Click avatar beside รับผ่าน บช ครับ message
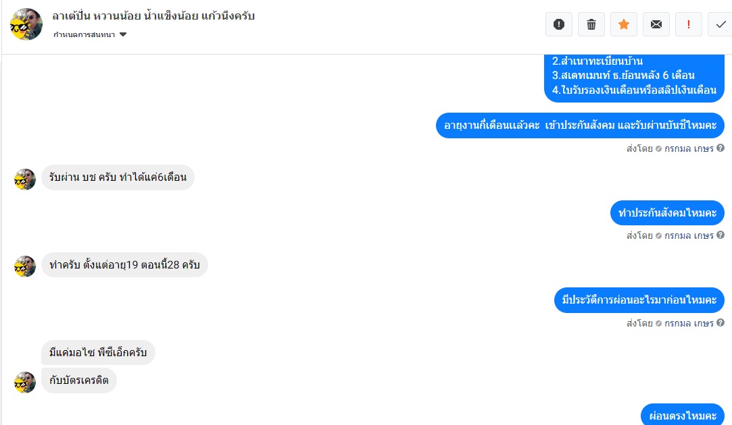The width and height of the screenshot is (732, 425). pos(25,179)
